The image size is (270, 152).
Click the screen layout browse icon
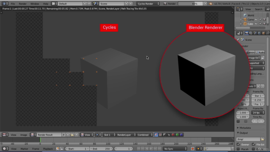click(54, 3)
